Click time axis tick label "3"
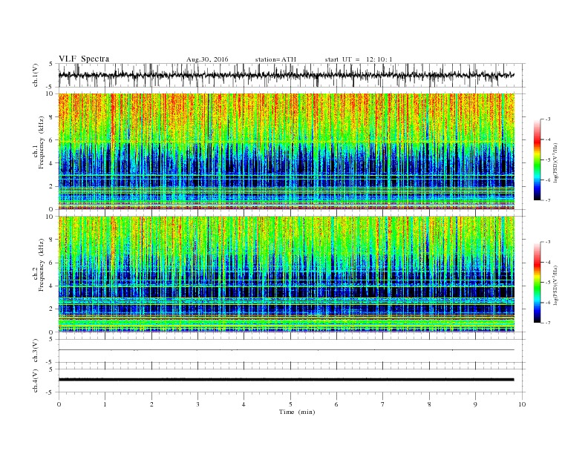The height and width of the screenshot is (454, 588). pyautogui.click(x=197, y=404)
